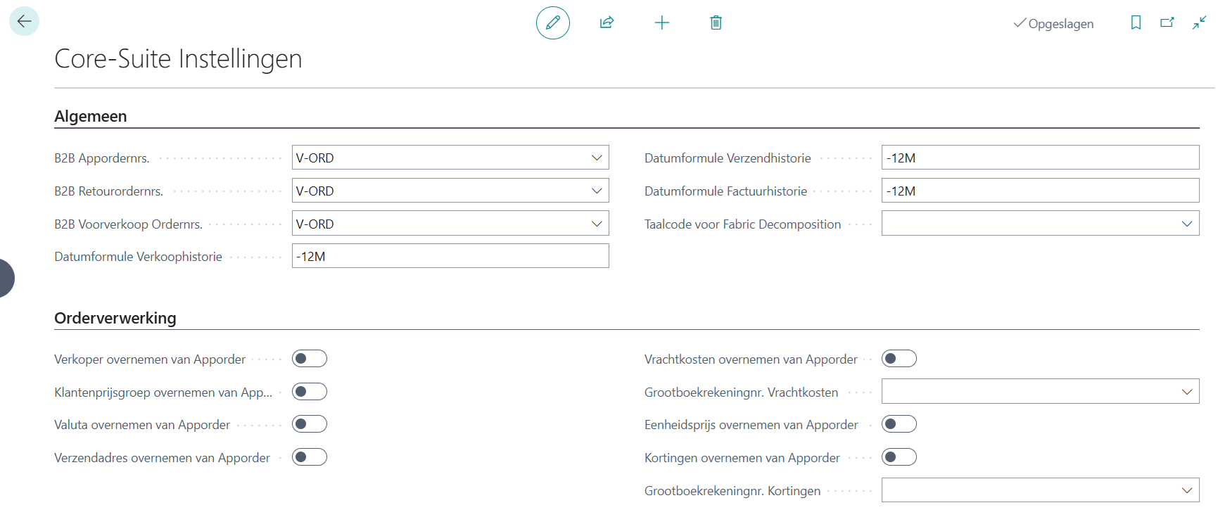Image resolution: width=1225 pixels, height=517 pixels.
Task: Open page in new window icon
Action: [1167, 23]
